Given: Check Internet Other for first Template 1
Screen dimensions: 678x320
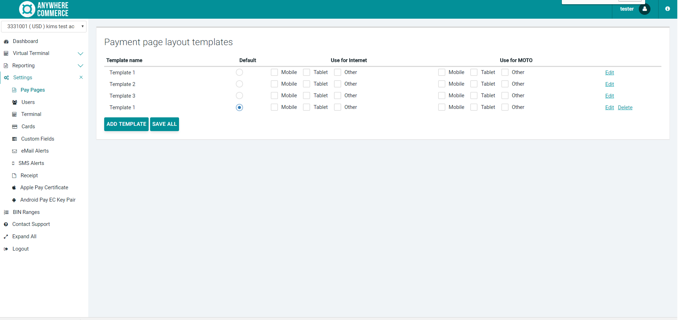Looking at the screenshot, I should click(x=338, y=72).
